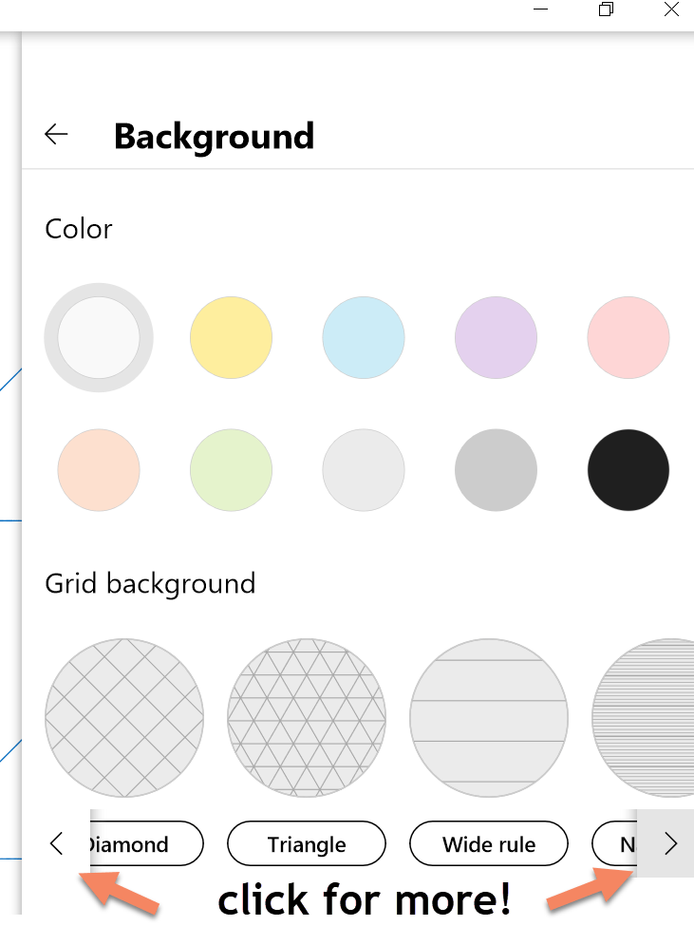Screen dimensions: 694x926
Task: Select the peach background color
Action: (99, 470)
